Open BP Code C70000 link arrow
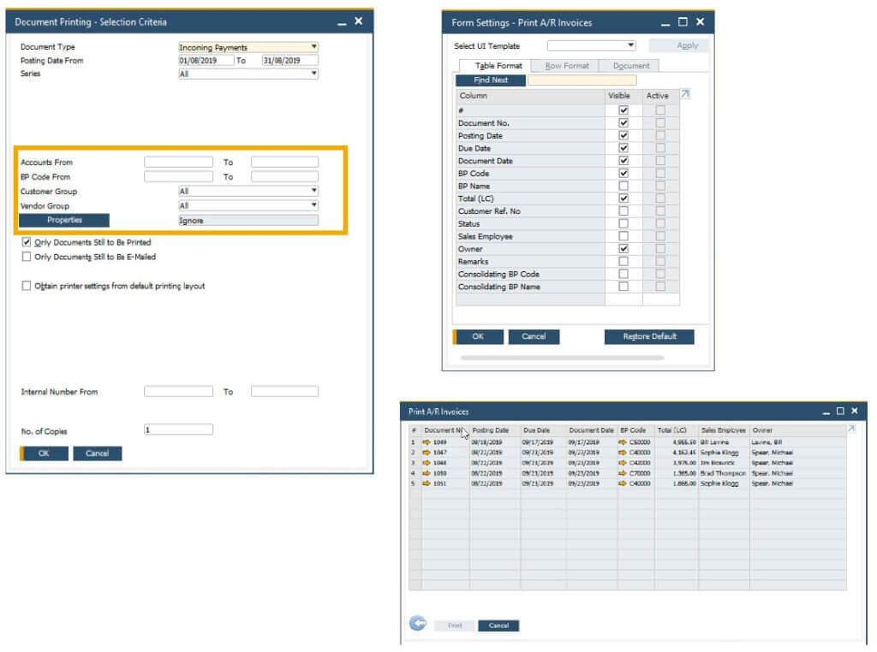Screen dimensions: 877x652 tap(623, 472)
